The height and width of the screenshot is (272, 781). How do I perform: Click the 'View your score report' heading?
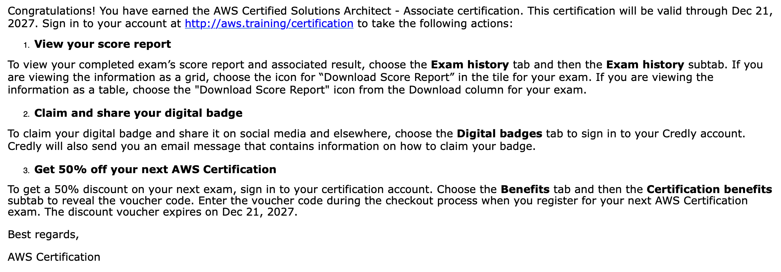tap(102, 44)
